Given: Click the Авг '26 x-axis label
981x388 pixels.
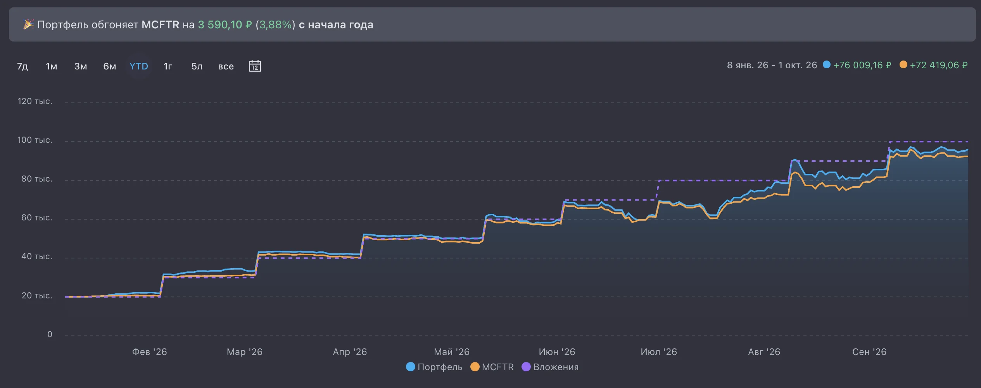Looking at the screenshot, I should (764, 352).
